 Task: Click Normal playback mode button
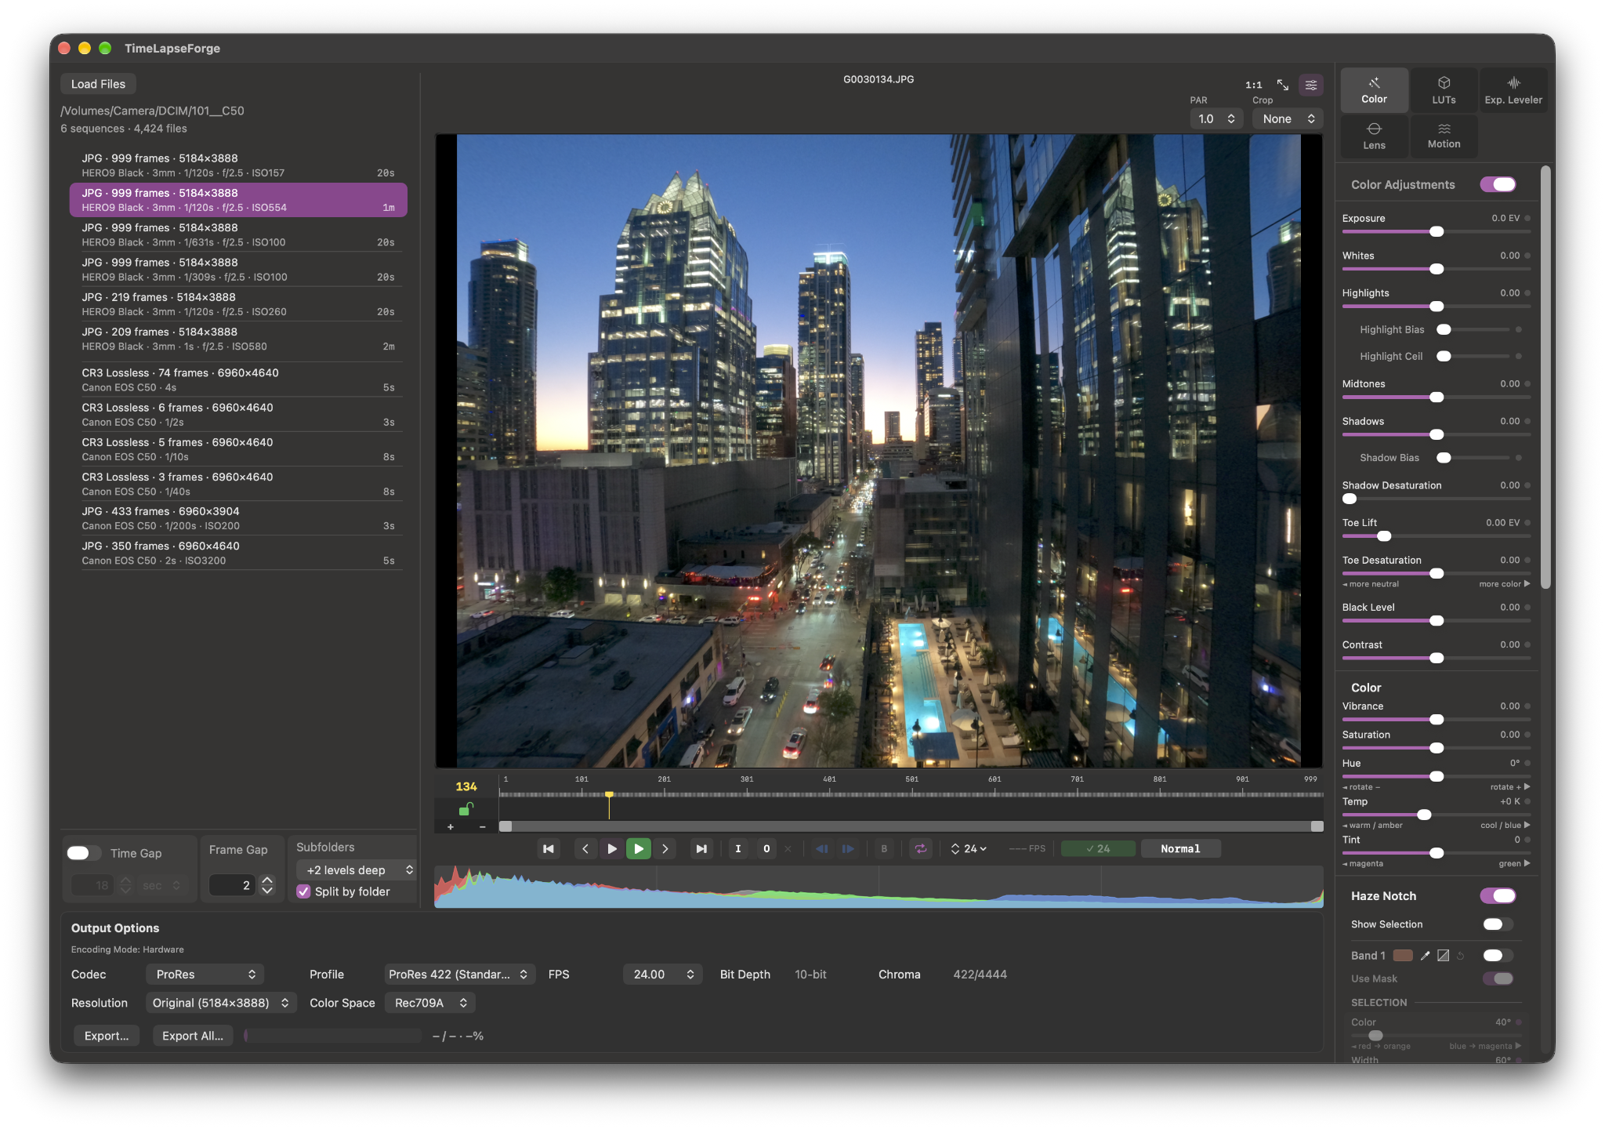point(1180,848)
